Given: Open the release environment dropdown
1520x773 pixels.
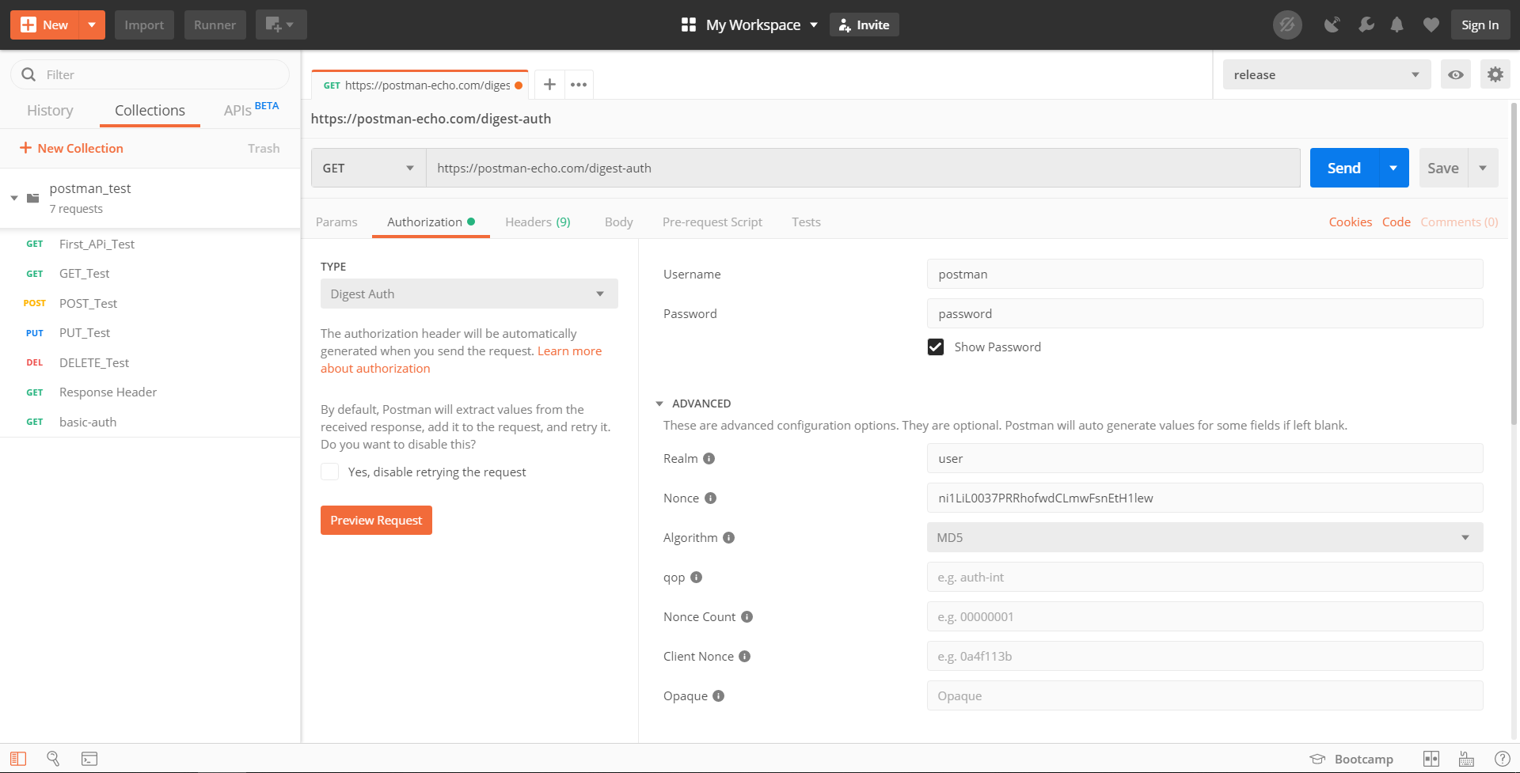Looking at the screenshot, I should [1327, 75].
